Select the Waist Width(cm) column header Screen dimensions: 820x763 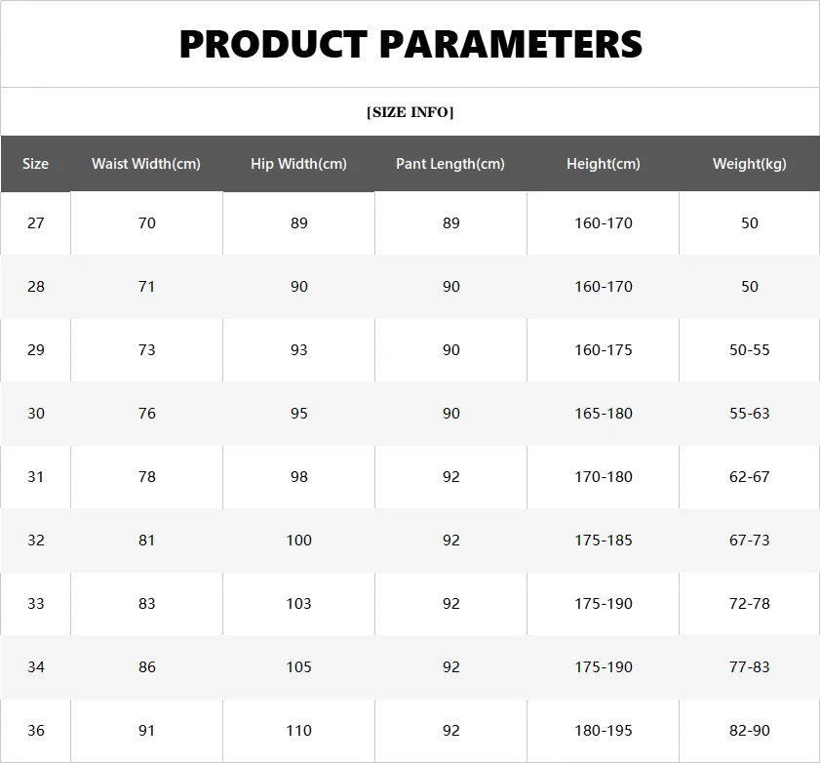click(x=146, y=164)
